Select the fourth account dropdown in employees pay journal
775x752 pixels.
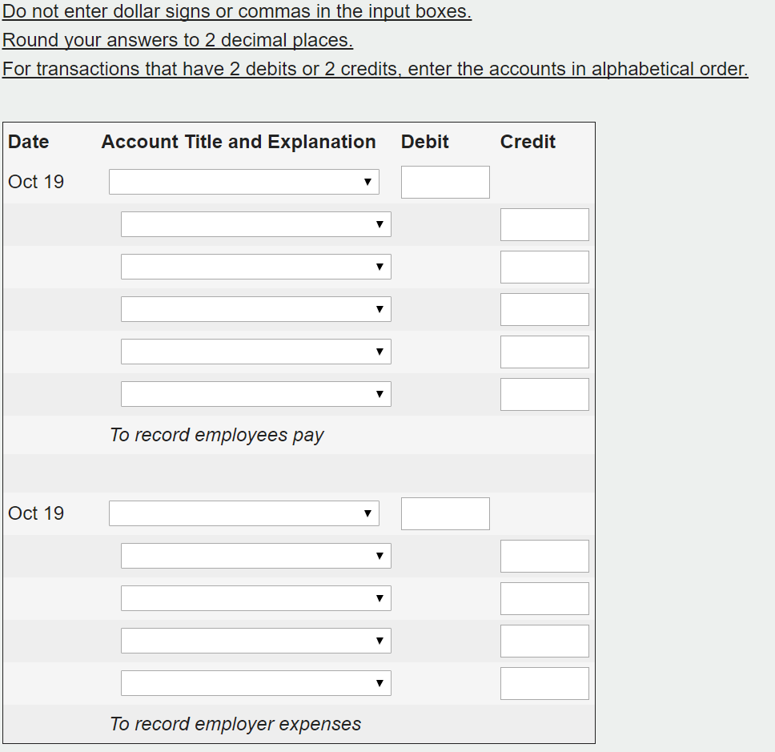255,308
